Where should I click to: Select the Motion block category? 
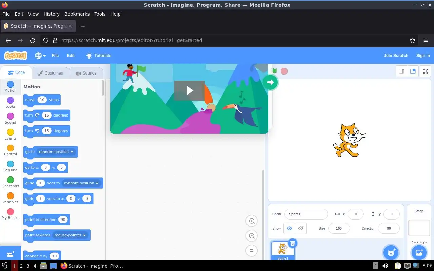[x=11, y=87]
